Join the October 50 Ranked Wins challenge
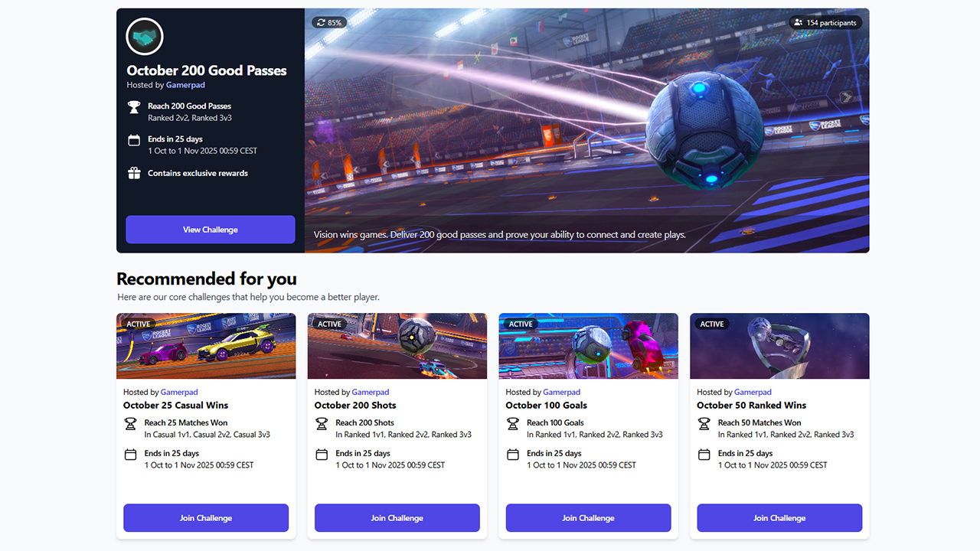980x551 pixels. click(x=779, y=518)
